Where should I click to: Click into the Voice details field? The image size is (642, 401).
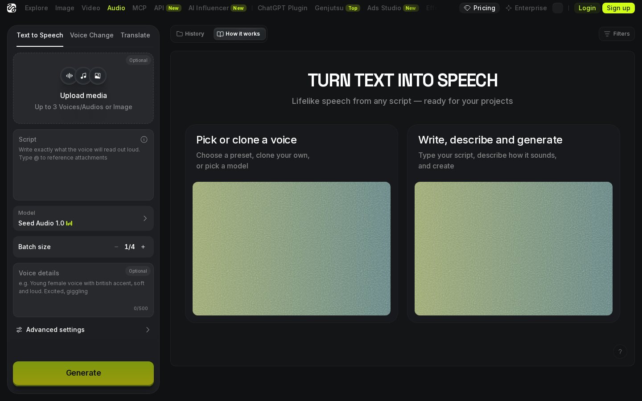pos(83,290)
